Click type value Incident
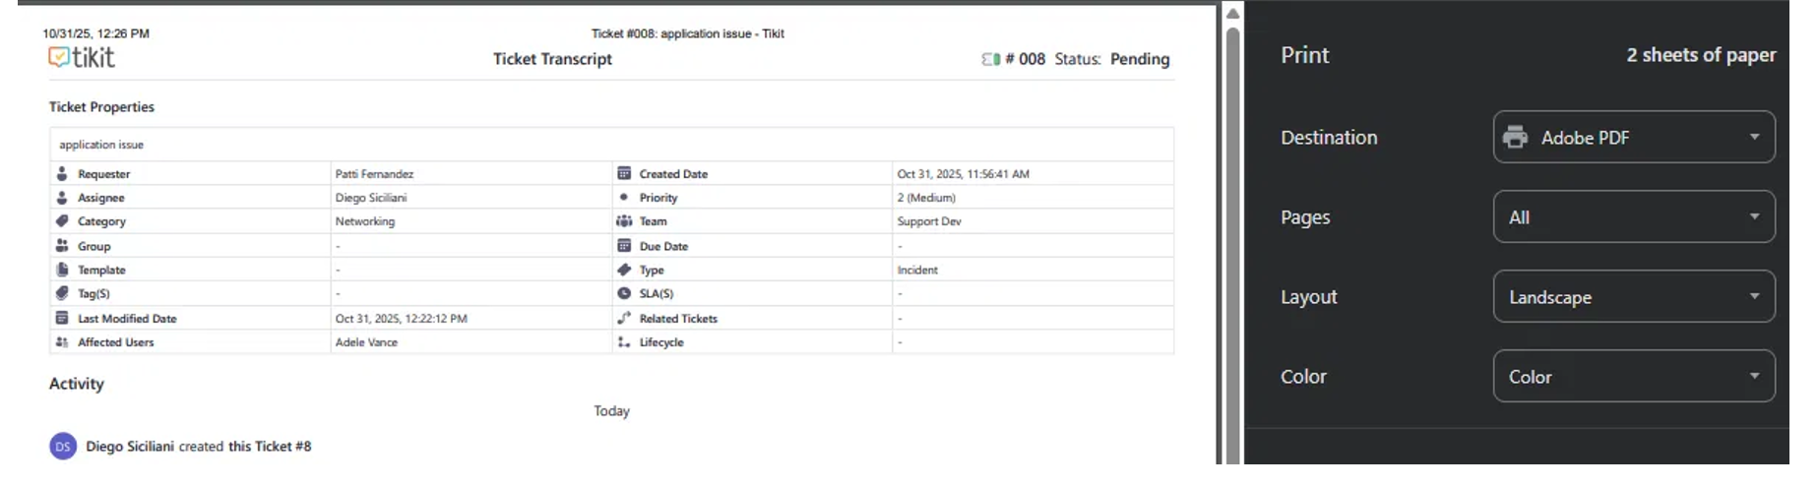 click(x=917, y=270)
